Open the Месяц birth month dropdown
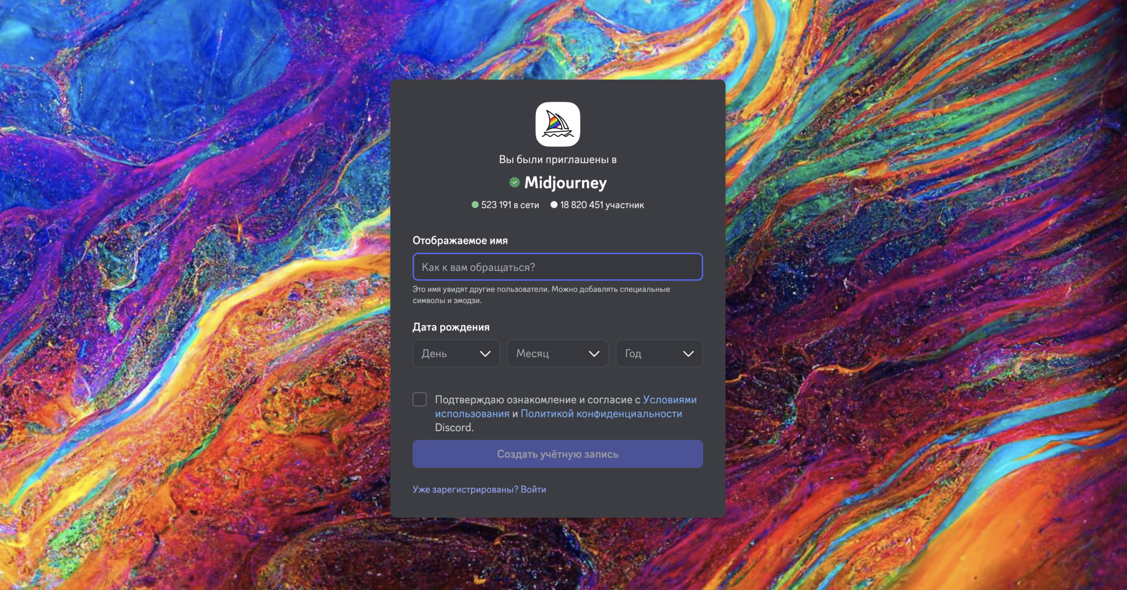The image size is (1127, 590). click(x=558, y=353)
